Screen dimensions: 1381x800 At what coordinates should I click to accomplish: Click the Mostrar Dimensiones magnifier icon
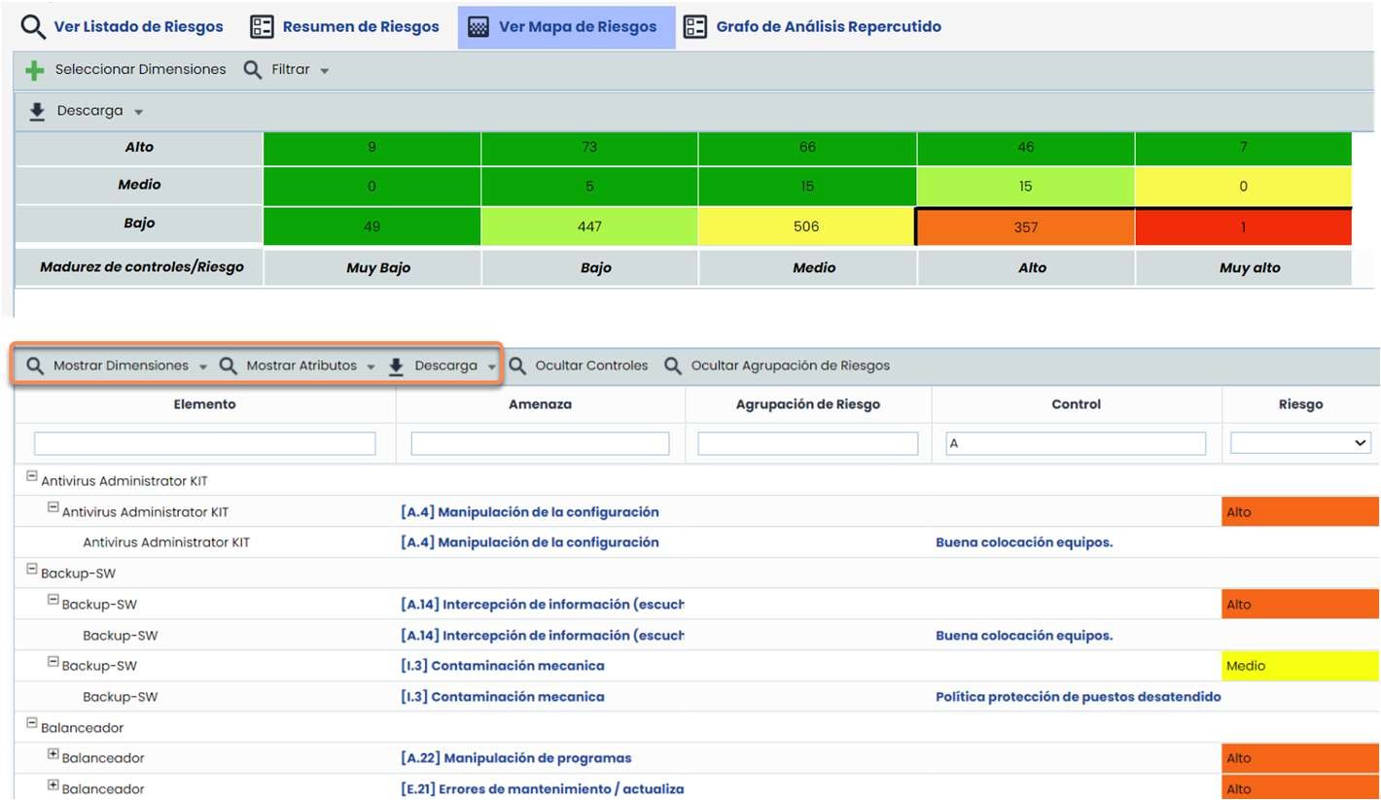click(x=35, y=366)
